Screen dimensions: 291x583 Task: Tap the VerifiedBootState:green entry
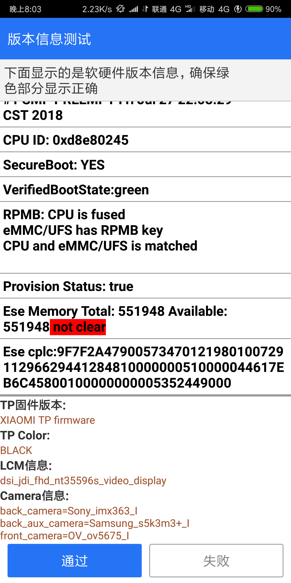tap(76, 189)
